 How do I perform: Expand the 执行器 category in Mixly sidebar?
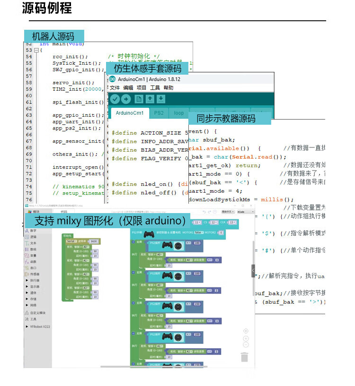pos(35,280)
